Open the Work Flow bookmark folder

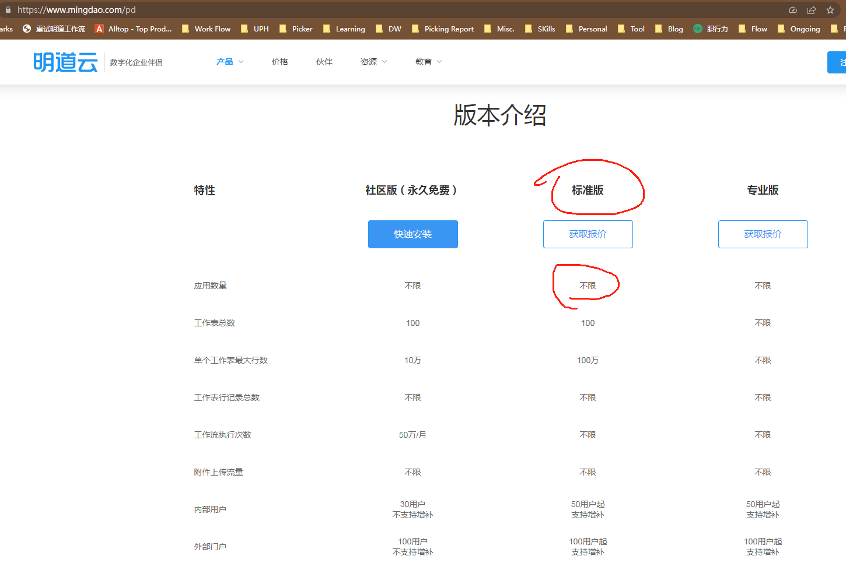pos(206,29)
